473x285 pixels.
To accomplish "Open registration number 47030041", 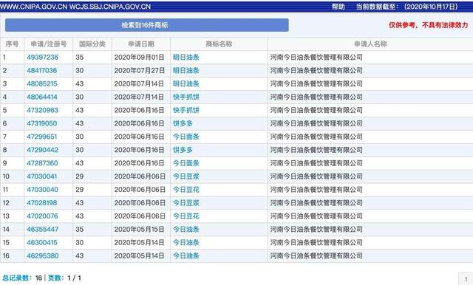I will tap(42, 176).
